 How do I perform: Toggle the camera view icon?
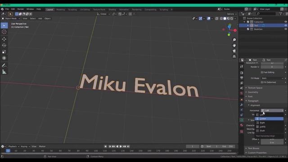(234, 51)
